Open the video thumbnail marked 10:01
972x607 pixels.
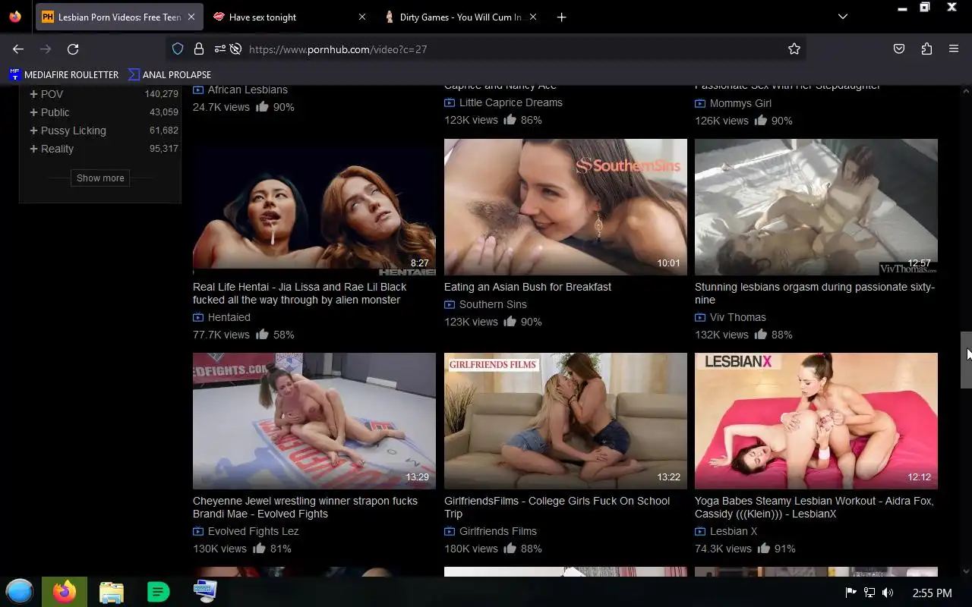click(566, 206)
